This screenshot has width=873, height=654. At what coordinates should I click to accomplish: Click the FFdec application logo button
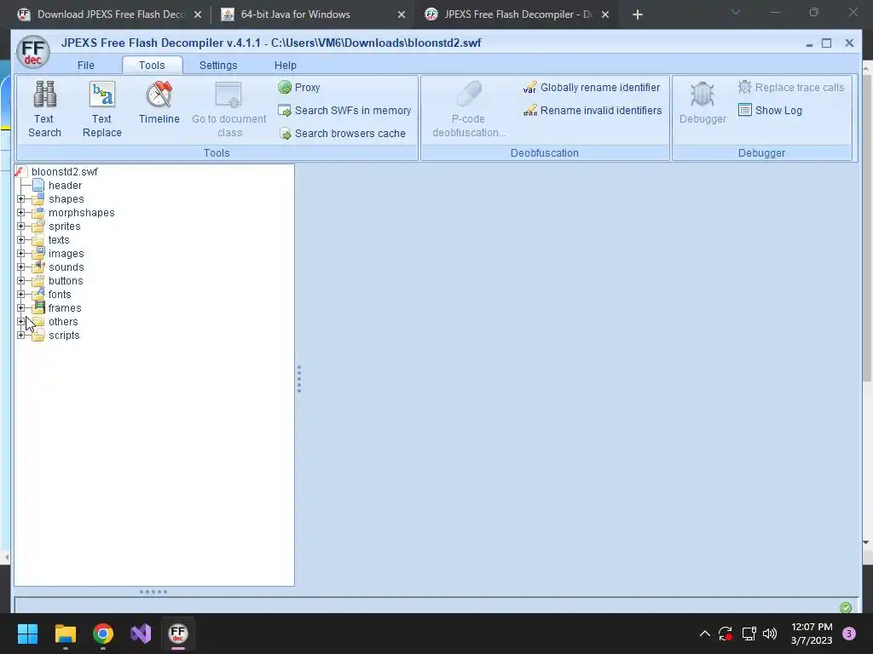33,52
